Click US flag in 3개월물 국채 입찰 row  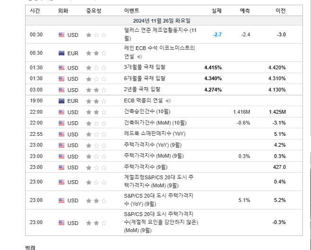(62, 68)
